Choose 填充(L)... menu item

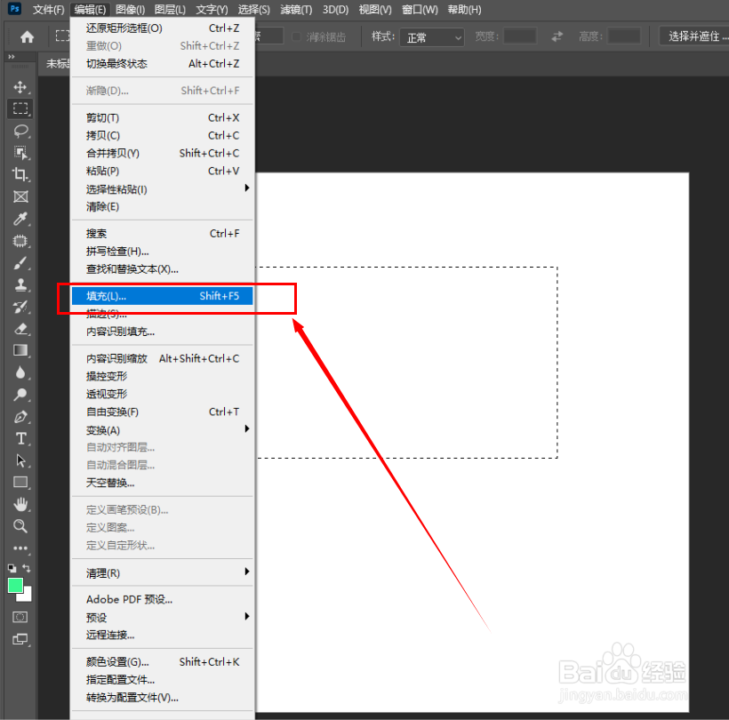click(163, 296)
